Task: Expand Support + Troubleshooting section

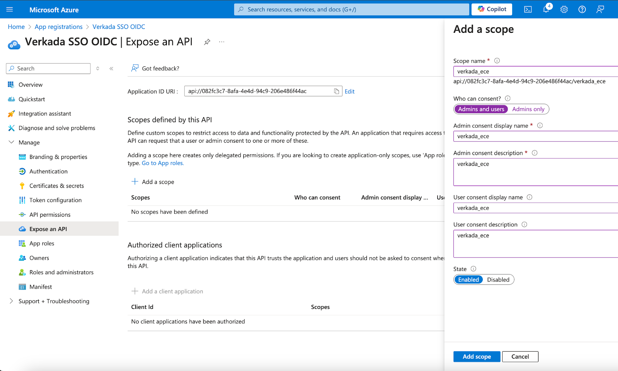Action: click(11, 301)
